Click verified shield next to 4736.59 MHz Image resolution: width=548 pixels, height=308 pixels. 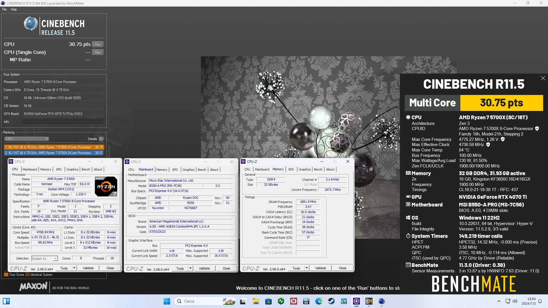pyautogui.click(x=488, y=145)
